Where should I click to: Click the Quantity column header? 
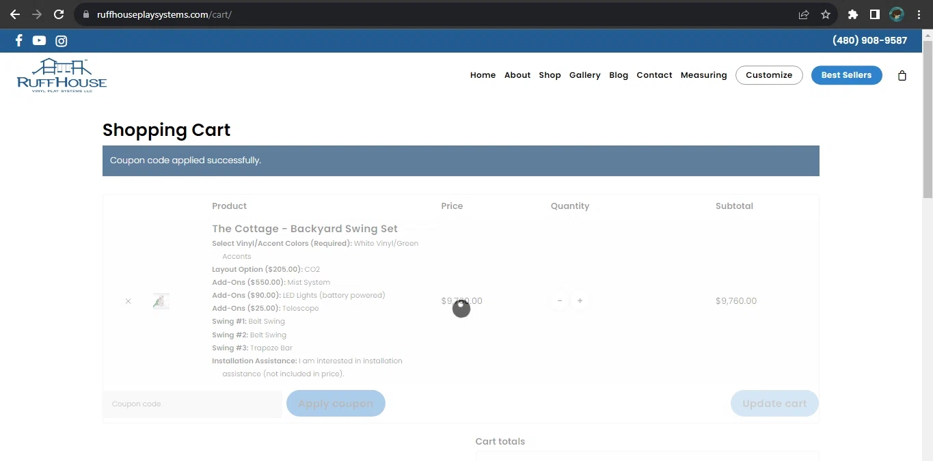point(570,206)
